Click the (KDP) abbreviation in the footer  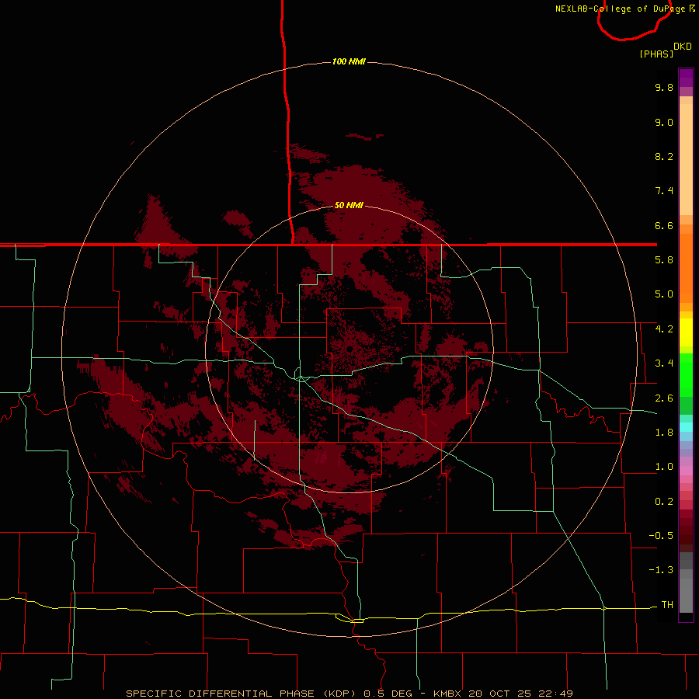click(339, 694)
